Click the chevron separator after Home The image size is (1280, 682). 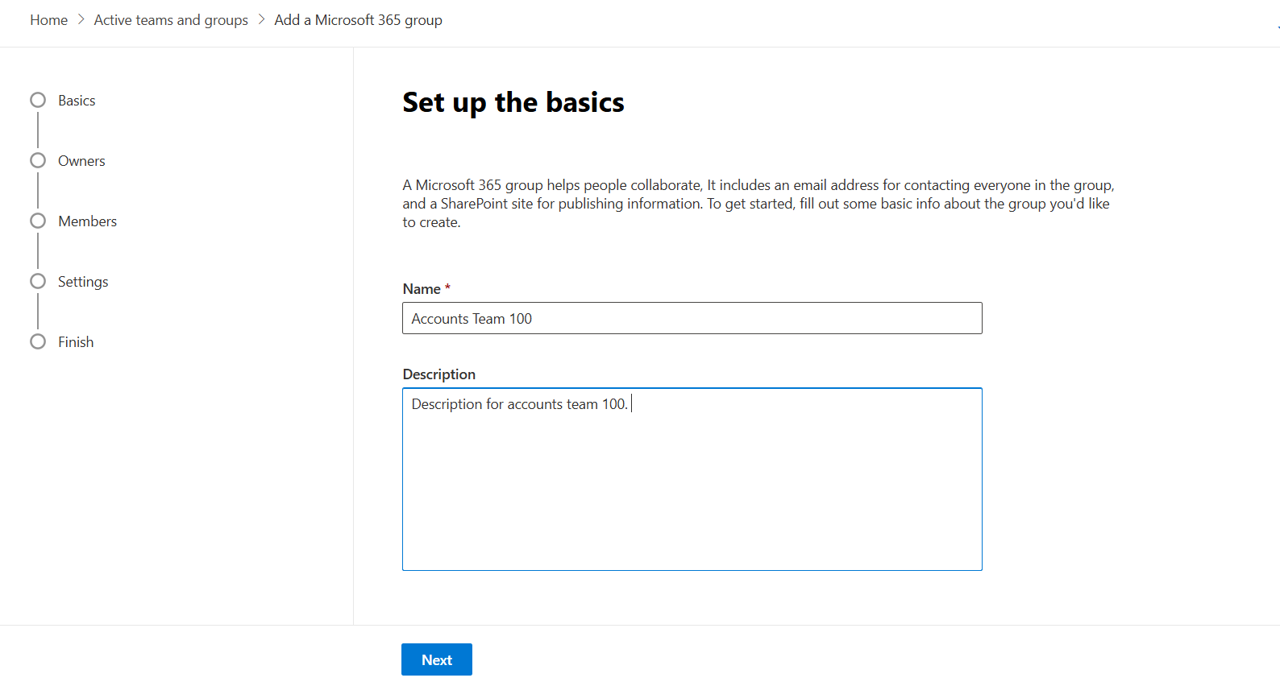coord(81,20)
